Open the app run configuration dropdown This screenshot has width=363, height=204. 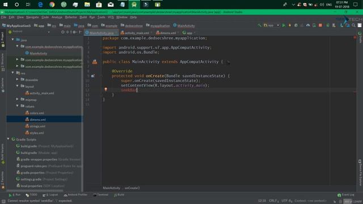pyautogui.click(x=272, y=25)
